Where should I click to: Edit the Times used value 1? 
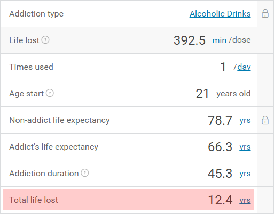(223, 67)
